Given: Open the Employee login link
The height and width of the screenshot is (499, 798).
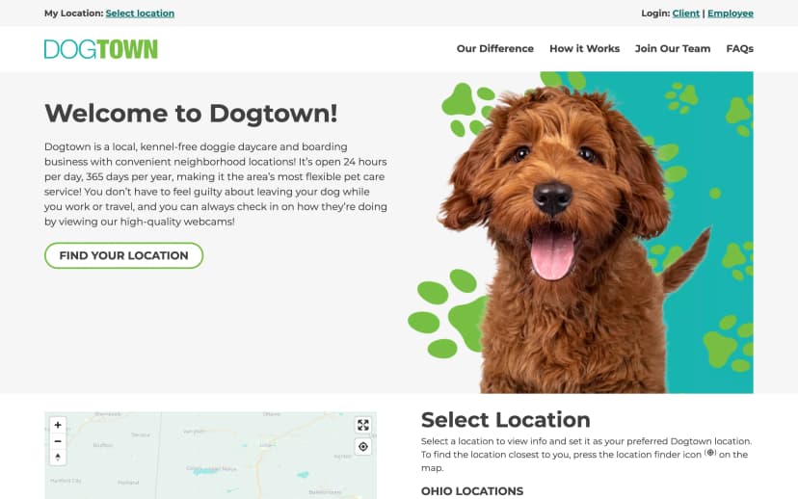Looking at the screenshot, I should coord(731,13).
